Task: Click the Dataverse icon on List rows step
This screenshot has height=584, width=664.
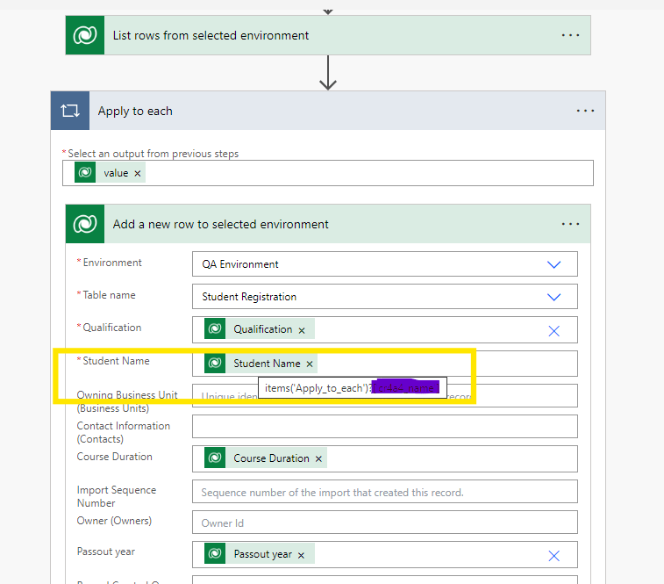Action: (x=85, y=35)
